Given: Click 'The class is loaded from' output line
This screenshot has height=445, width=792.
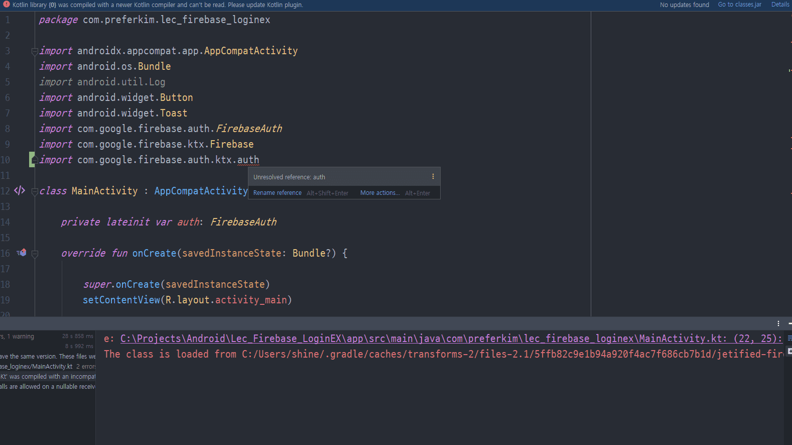Looking at the screenshot, I should coord(444,354).
